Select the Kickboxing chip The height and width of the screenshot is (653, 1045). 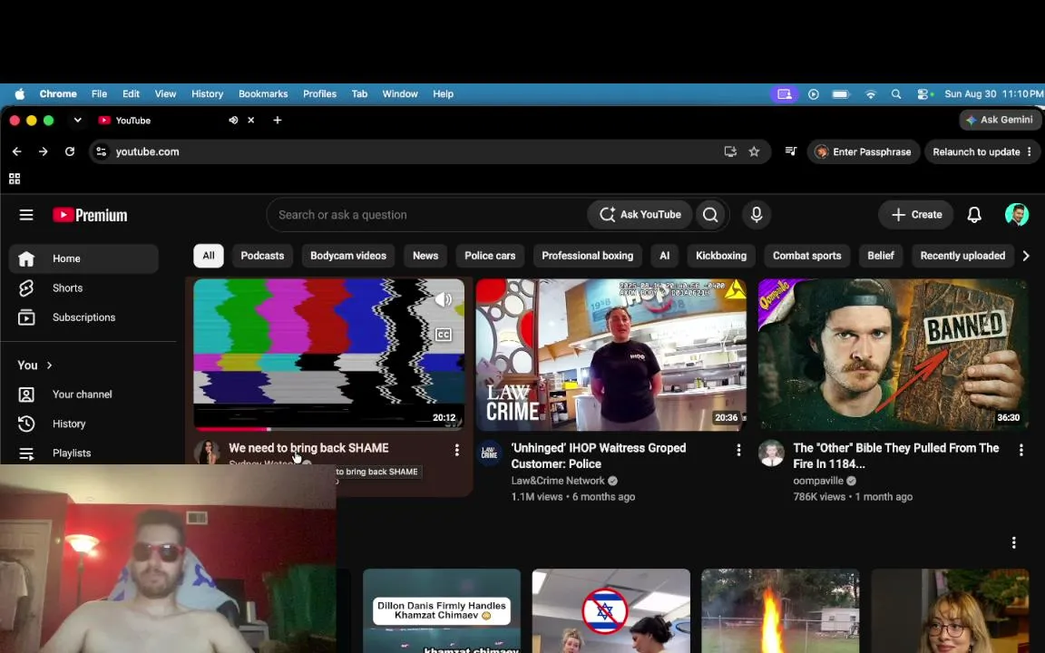pos(721,256)
